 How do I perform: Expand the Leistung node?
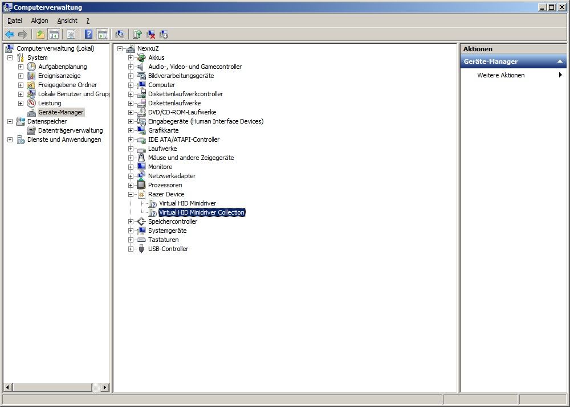(21, 103)
